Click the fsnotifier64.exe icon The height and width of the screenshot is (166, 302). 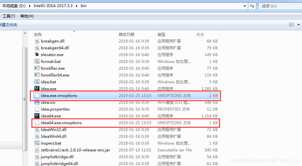(x=37, y=75)
